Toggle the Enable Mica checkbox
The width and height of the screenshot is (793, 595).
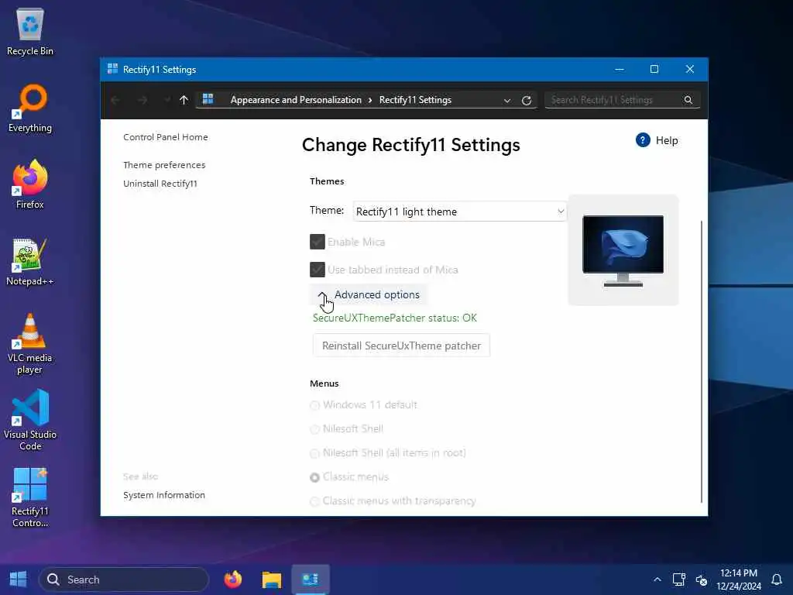coord(317,242)
